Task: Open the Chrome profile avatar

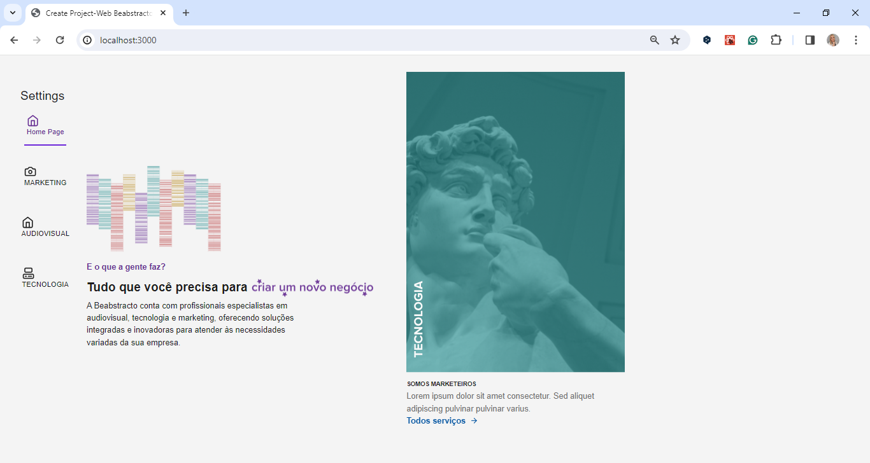Action: tap(833, 40)
